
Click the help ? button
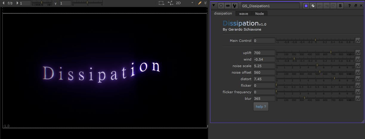pyautogui.click(x=261, y=106)
